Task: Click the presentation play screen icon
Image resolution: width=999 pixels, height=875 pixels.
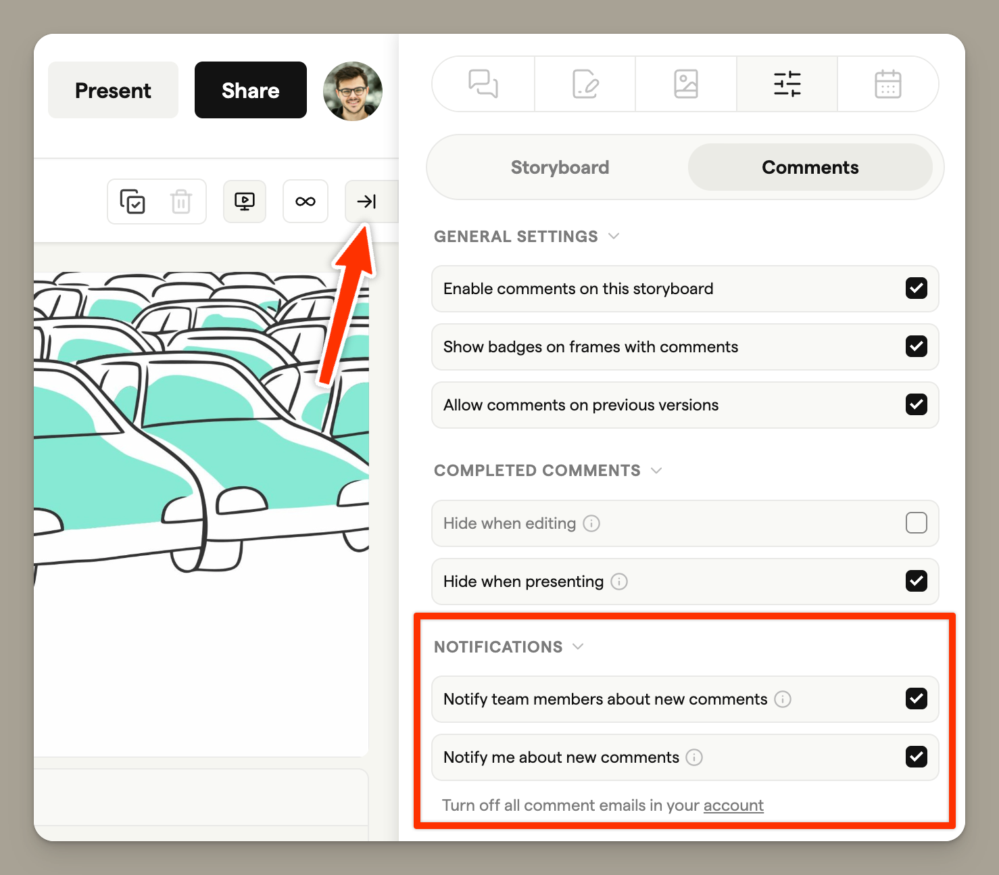Action: tap(245, 202)
